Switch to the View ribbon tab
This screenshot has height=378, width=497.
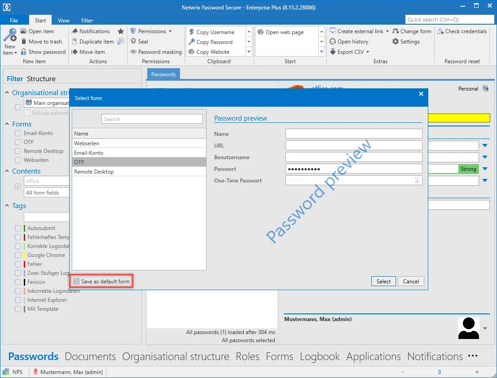pos(63,20)
